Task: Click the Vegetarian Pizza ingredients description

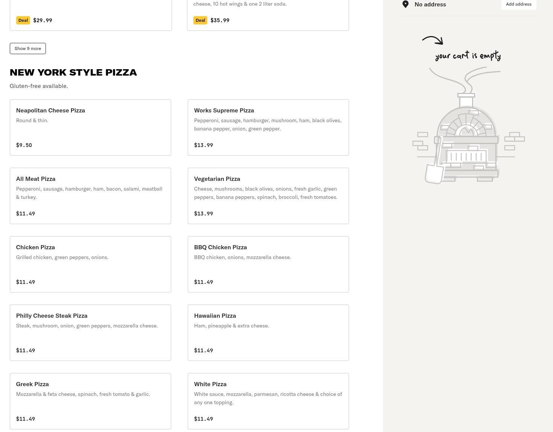Action: click(x=266, y=193)
